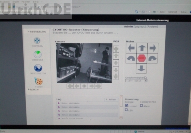Image resolution: width=191 pixels, height=133 pixels.
Task: Pan camera left one step
Action: (77, 86)
